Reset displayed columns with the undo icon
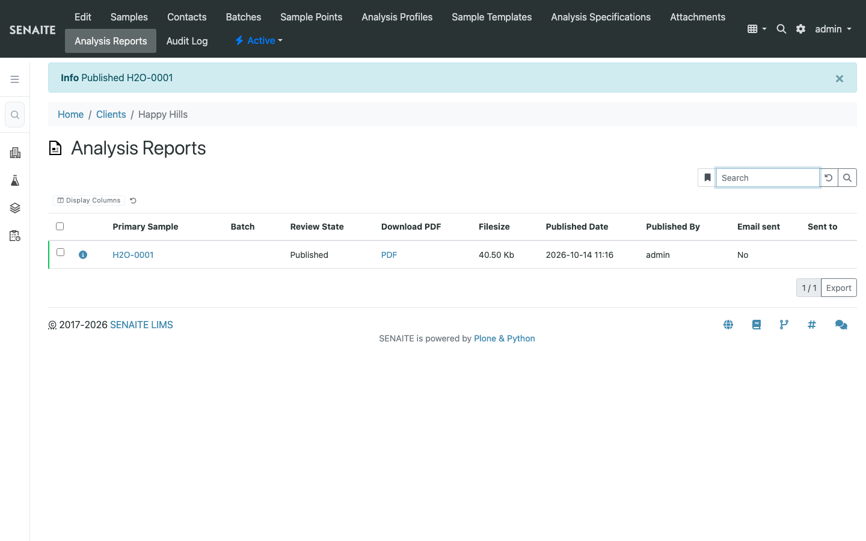 [134, 201]
